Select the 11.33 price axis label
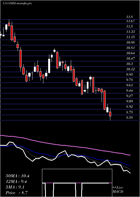This screenshot has height=197, width=140. (x=130, y=32)
